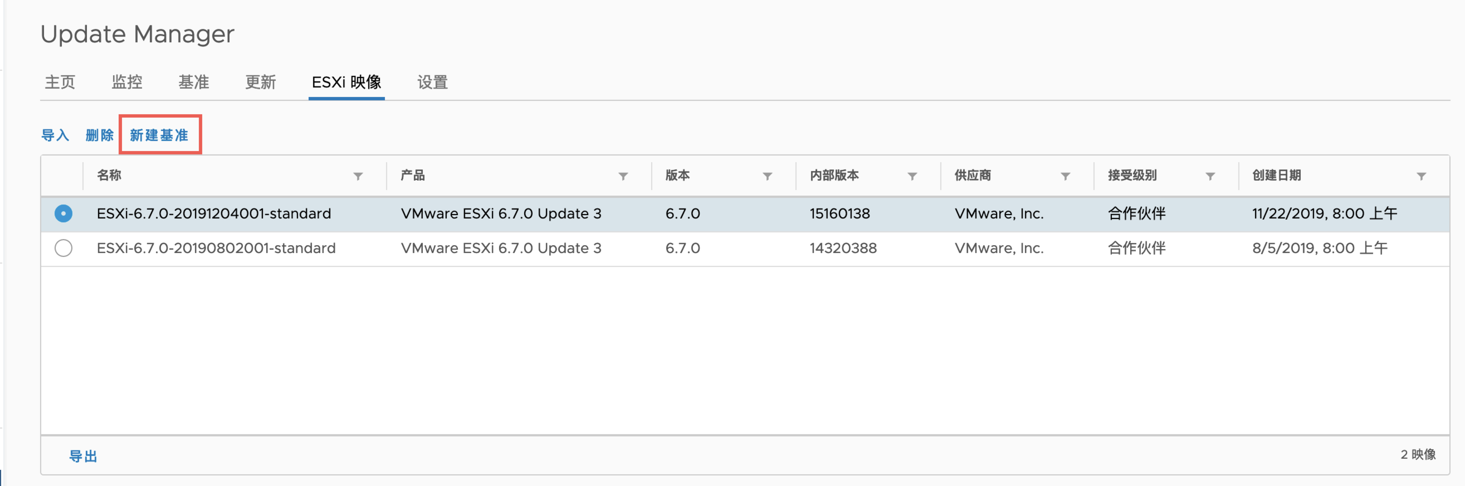Select radio for ESXi-6.7.0-20191204001-standard
Viewport: 1465px width, 486px height.
click(63, 213)
